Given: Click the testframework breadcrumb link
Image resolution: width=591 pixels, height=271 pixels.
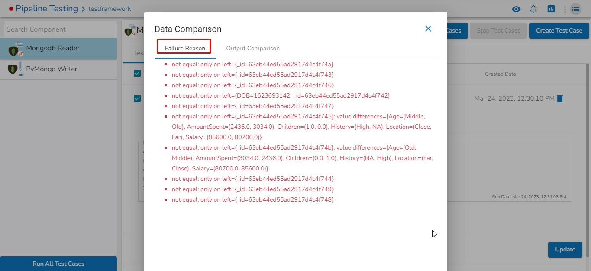Looking at the screenshot, I should click(x=110, y=9).
